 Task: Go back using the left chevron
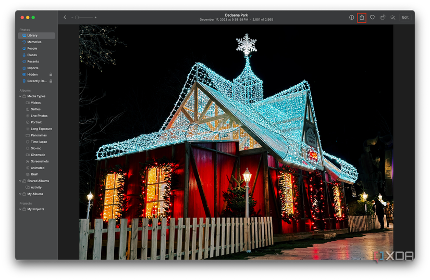pos(65,17)
